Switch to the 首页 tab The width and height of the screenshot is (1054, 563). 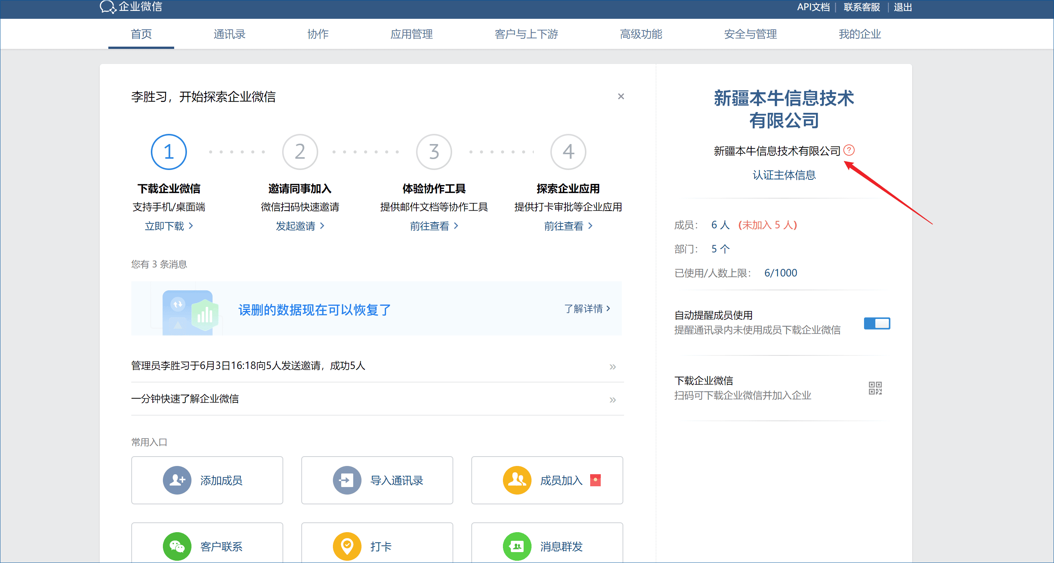point(141,34)
